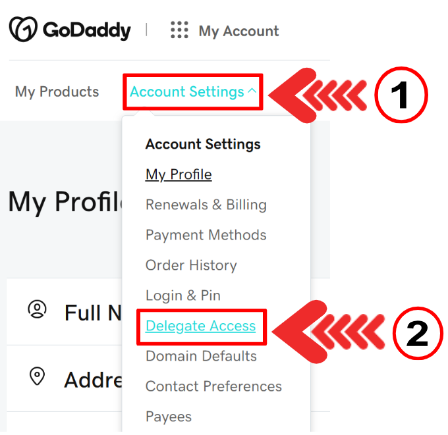Select the Delegate Access link
The width and height of the screenshot is (448, 435).
point(200,326)
